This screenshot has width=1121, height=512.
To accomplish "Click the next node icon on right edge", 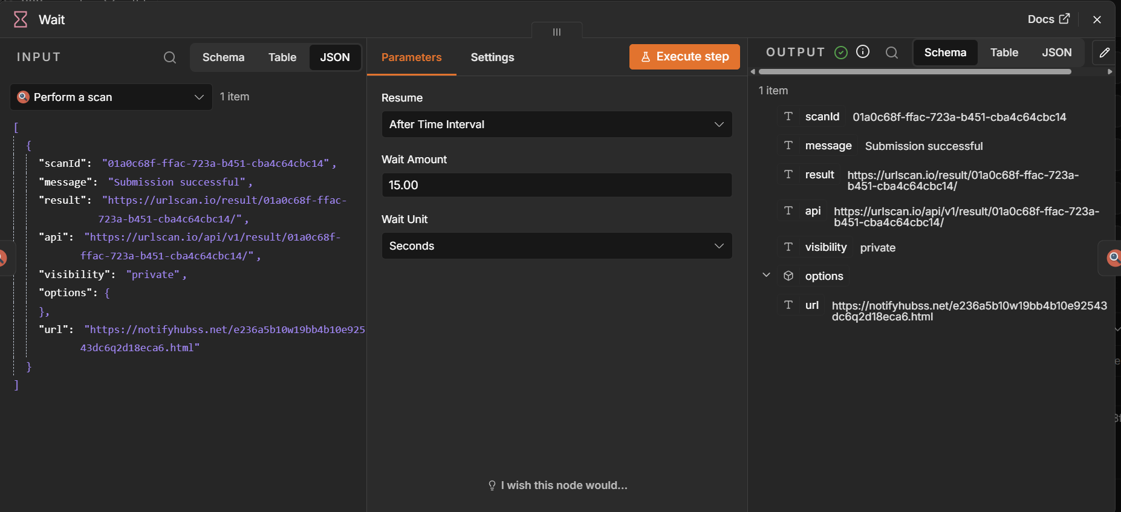I will pos(1113,258).
